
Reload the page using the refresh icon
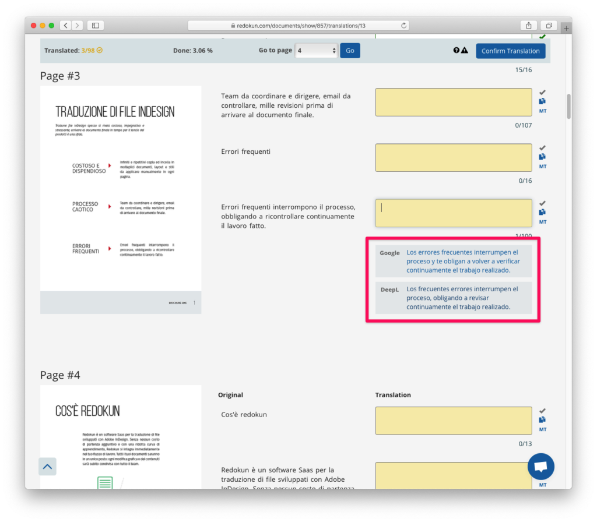pyautogui.click(x=403, y=25)
